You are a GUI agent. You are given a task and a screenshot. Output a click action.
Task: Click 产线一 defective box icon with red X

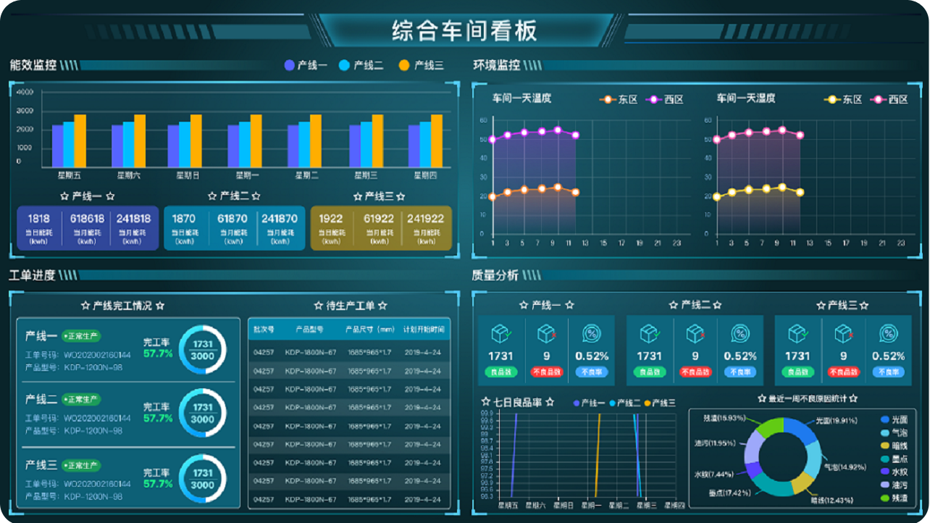pos(546,334)
